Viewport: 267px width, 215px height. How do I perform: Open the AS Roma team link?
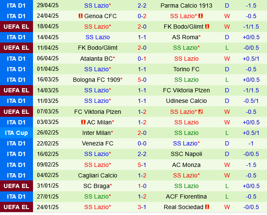click(x=186, y=37)
